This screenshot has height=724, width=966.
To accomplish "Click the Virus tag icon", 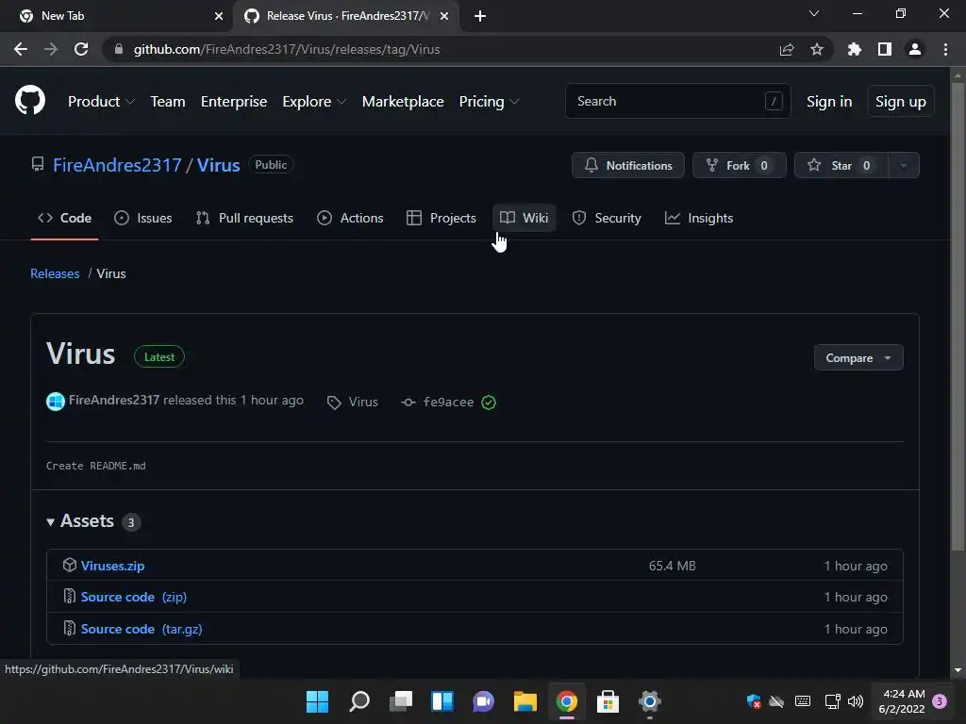I will tap(334, 403).
